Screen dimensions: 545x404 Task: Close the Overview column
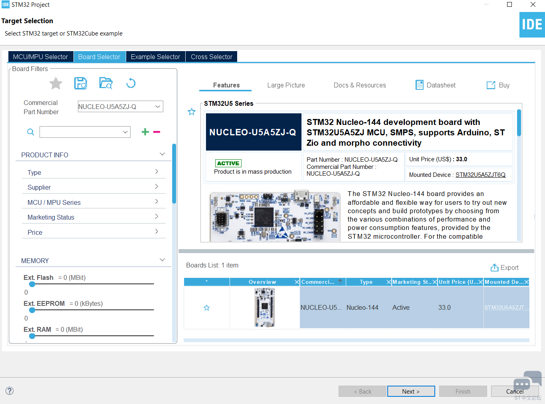click(297, 282)
